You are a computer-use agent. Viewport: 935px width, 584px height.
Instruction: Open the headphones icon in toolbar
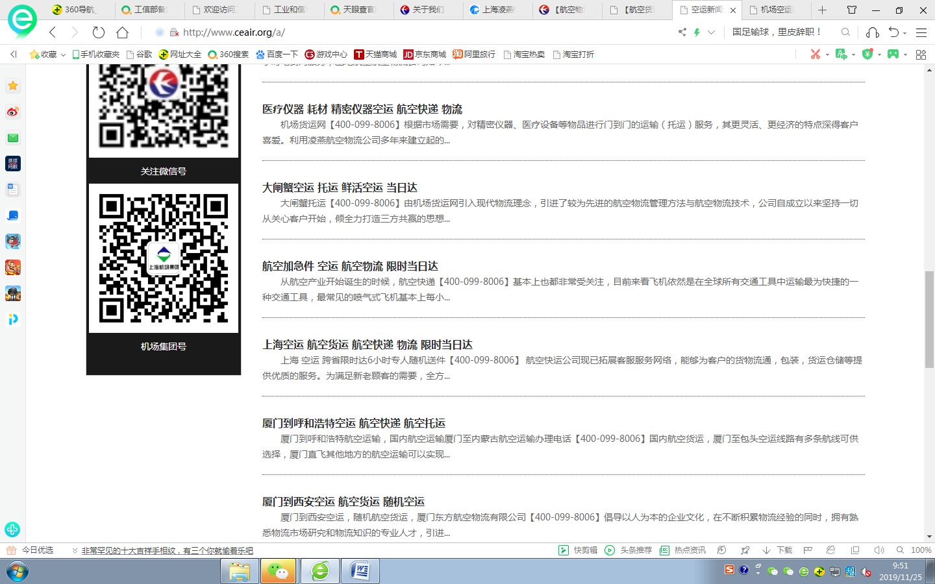(x=873, y=32)
